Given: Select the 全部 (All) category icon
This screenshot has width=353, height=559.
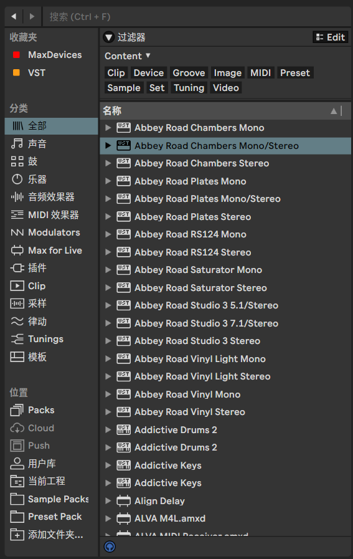Looking at the screenshot, I should click(17, 126).
